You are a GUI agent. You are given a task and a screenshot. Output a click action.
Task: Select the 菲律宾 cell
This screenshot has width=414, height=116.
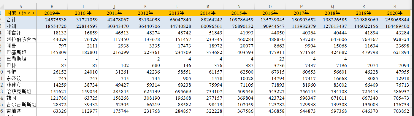click(x=20, y=85)
